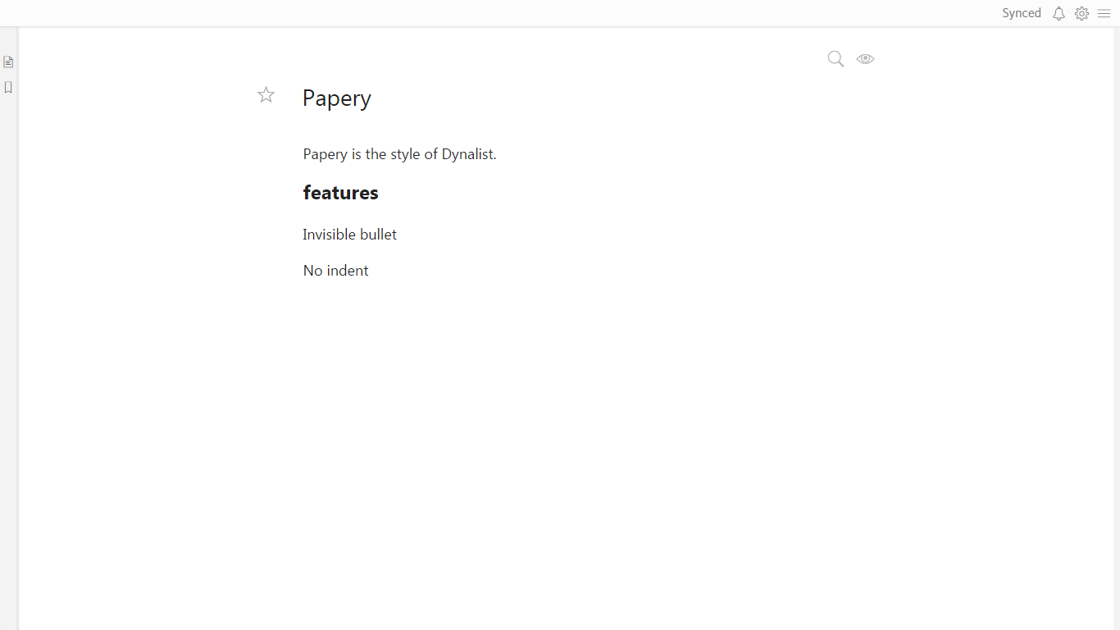Toggle the star to bookmark the Papery document
The width and height of the screenshot is (1120, 630).
[x=266, y=94]
